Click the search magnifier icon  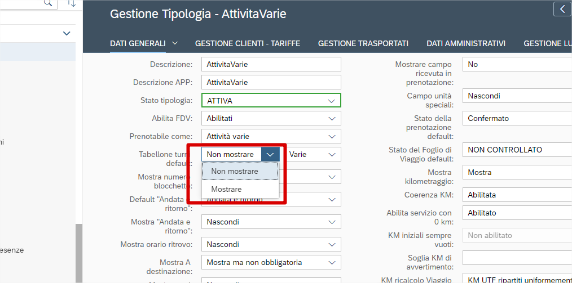[x=48, y=3]
